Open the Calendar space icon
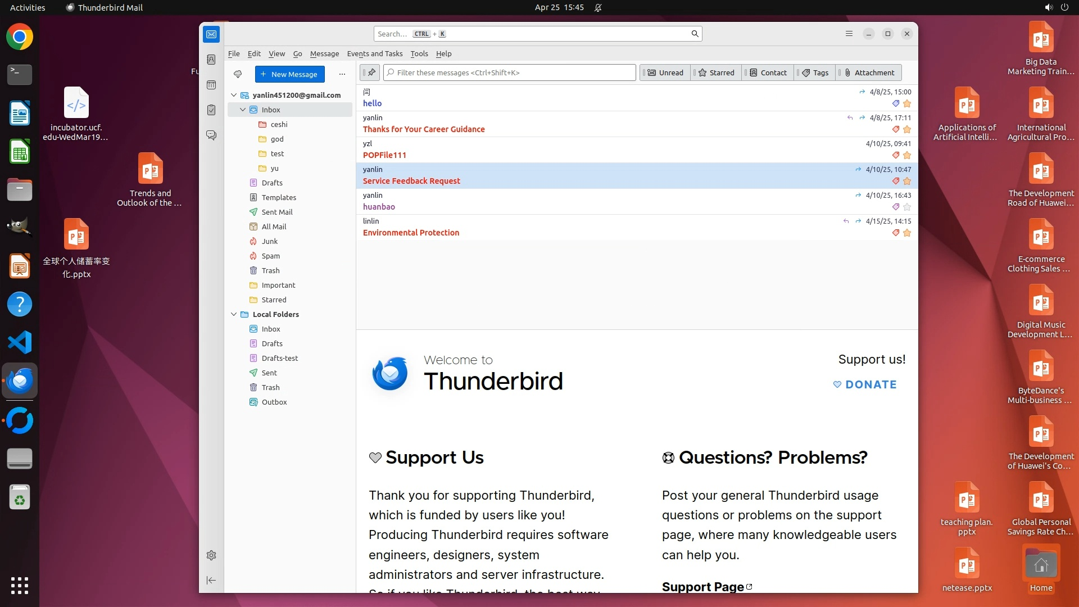Screen dimensions: 1079x607 [211, 85]
